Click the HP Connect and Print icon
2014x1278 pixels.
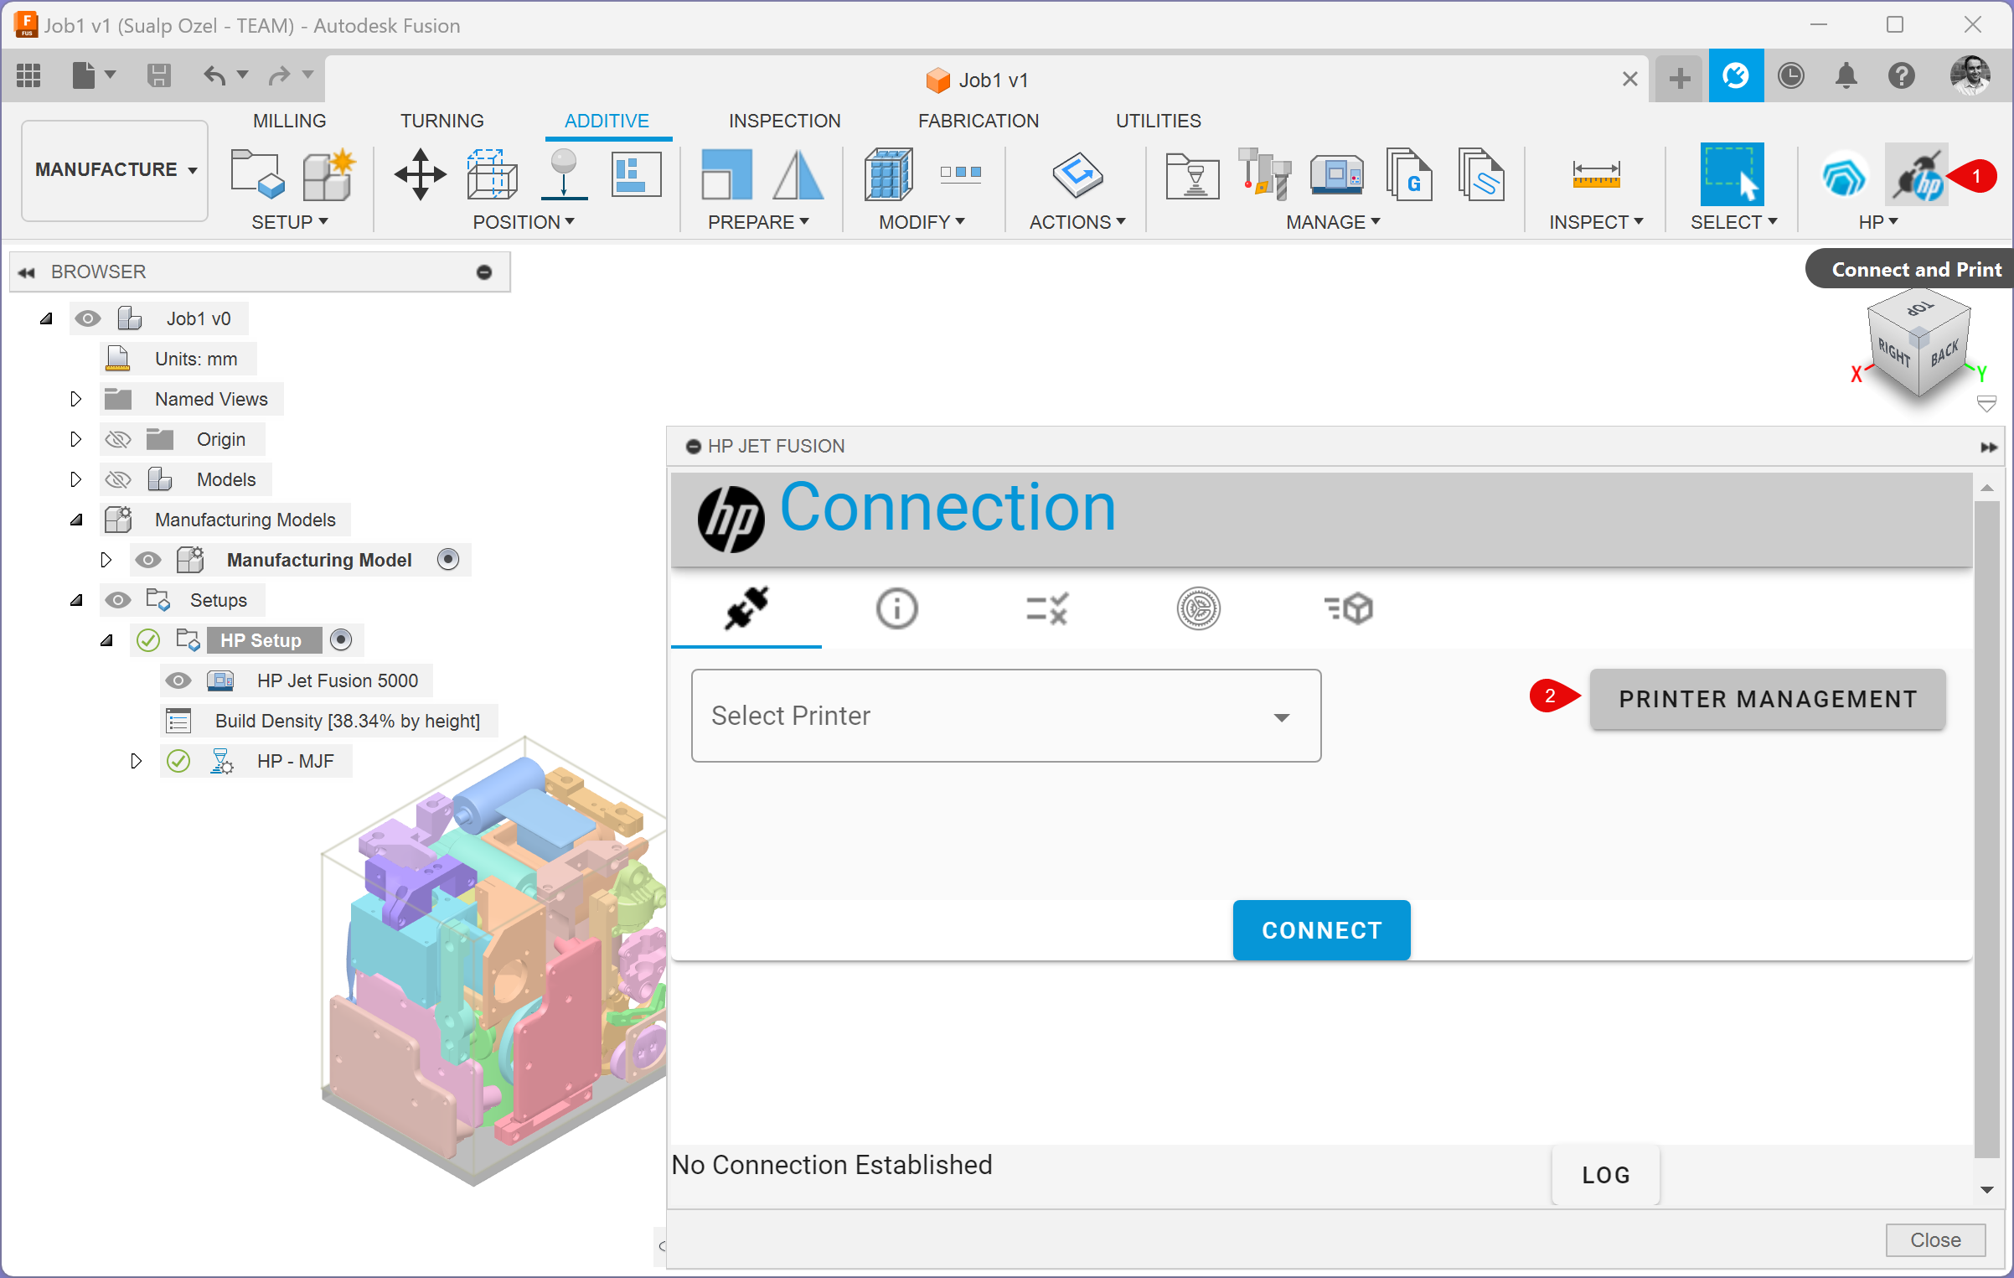click(x=1917, y=175)
